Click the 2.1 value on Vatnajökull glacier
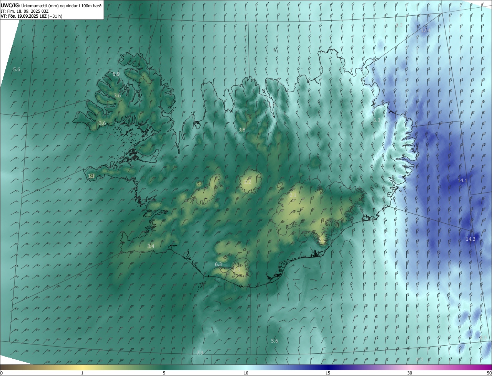Image resolution: width=492 pixels, height=376 pixels. (x=293, y=195)
